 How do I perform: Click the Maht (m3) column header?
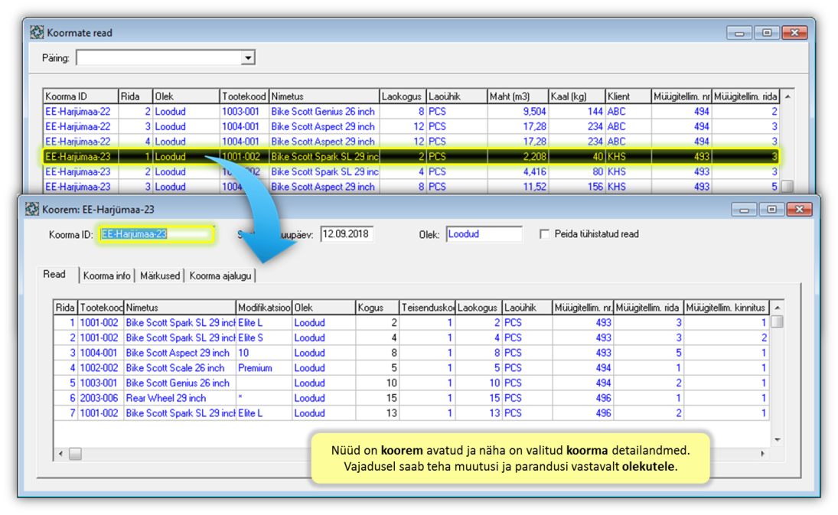pos(517,96)
